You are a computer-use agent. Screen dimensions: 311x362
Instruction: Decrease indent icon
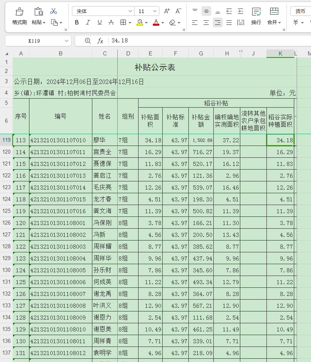(229, 11)
